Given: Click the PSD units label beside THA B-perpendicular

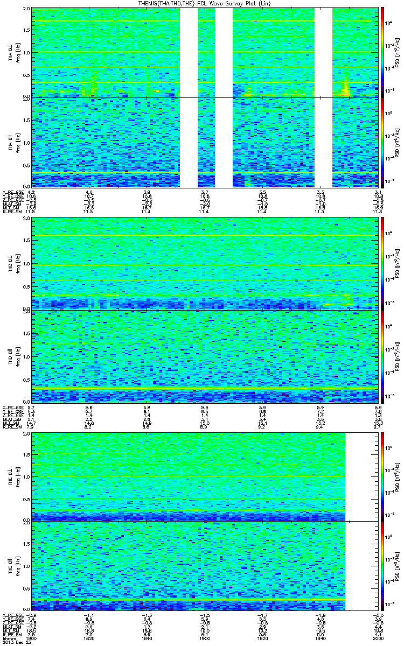Looking at the screenshot, I should [398, 53].
